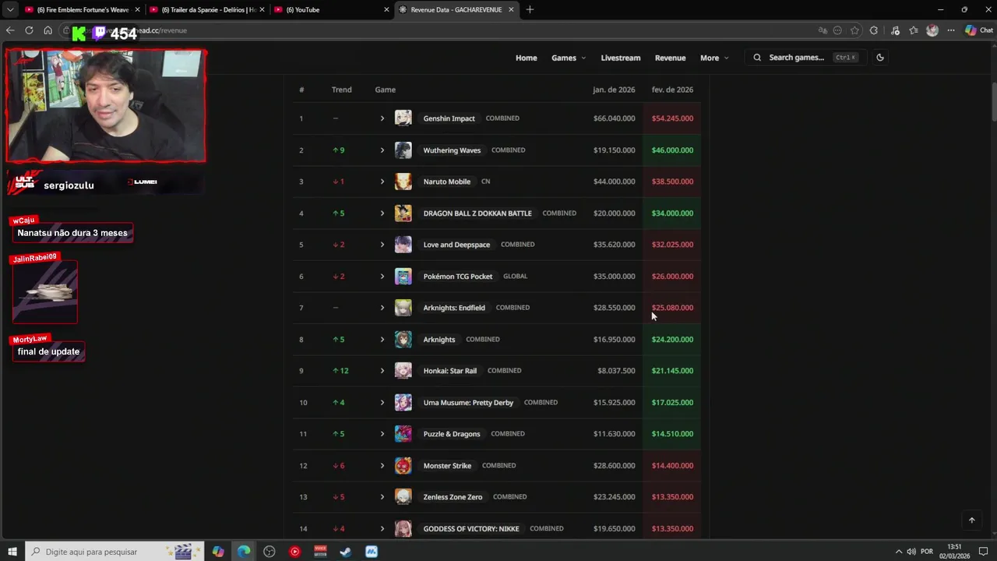Expand the Genshin Impact row
The height and width of the screenshot is (561, 997).
[382, 118]
